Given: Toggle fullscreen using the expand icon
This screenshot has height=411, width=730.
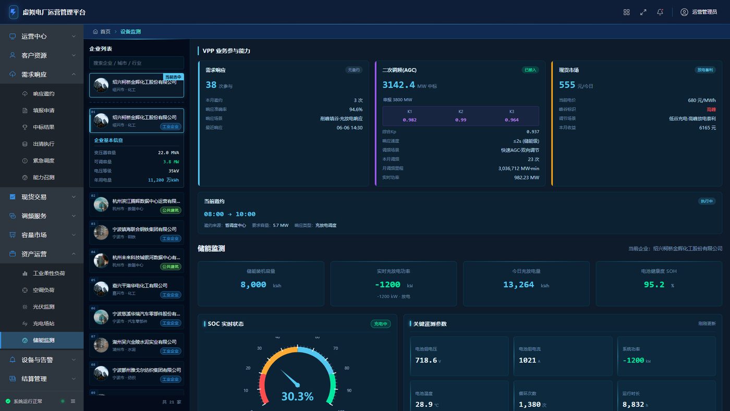Looking at the screenshot, I should (643, 12).
